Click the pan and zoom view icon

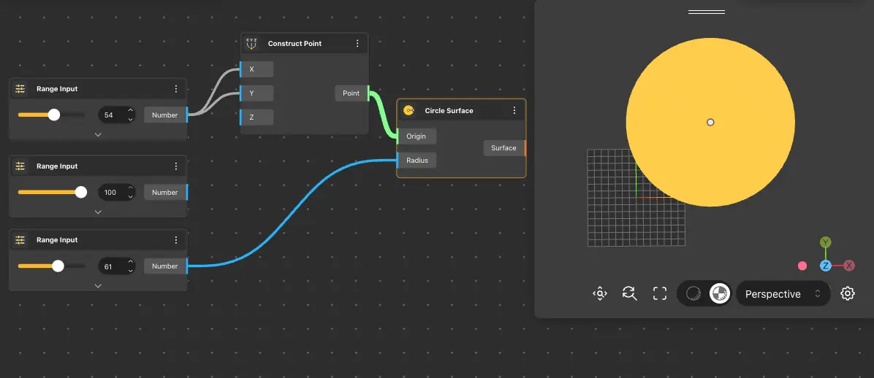pyautogui.click(x=600, y=294)
